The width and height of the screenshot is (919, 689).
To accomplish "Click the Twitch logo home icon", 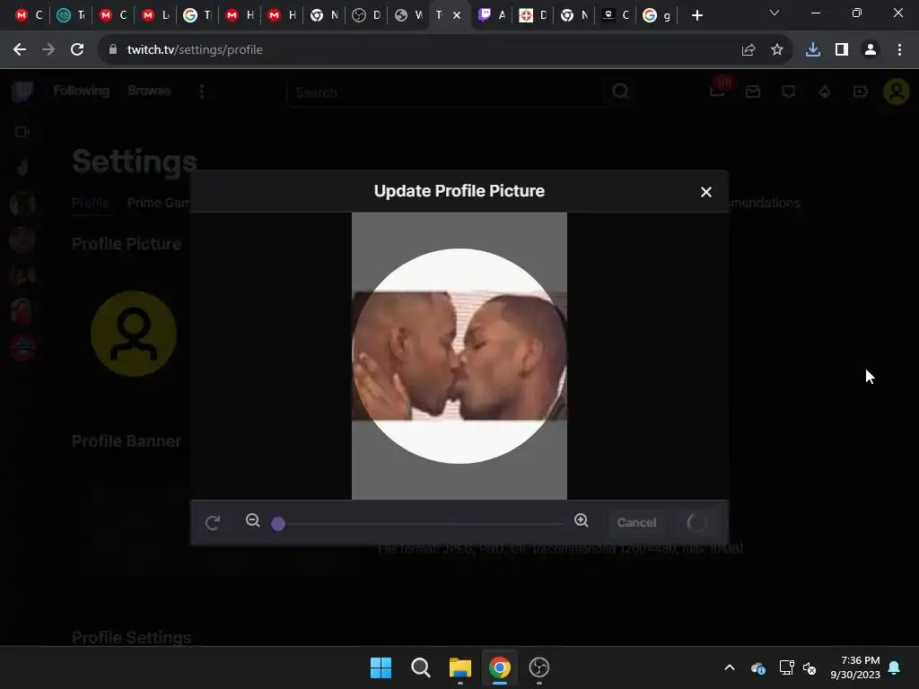I will click(x=22, y=92).
